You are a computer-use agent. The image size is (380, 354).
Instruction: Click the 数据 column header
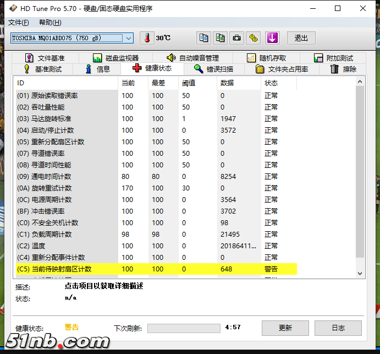(239, 83)
